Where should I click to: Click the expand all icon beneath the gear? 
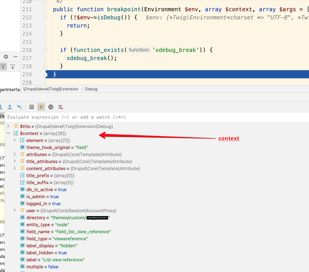[x=3, y=67]
